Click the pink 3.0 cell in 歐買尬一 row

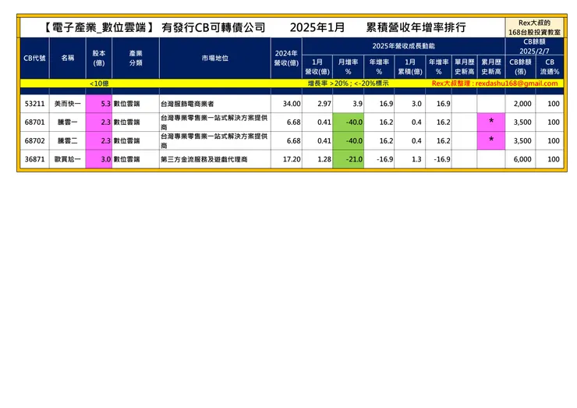pos(99,159)
